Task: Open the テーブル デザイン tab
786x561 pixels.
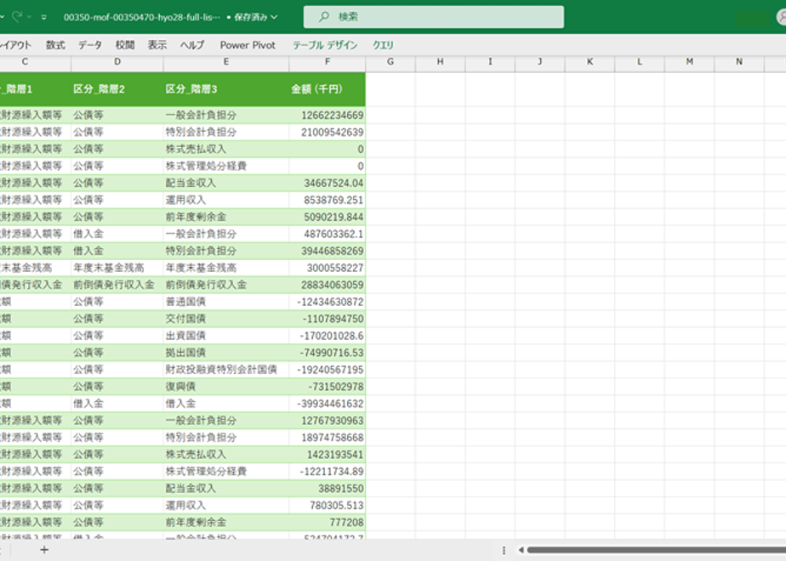Action: tap(325, 45)
